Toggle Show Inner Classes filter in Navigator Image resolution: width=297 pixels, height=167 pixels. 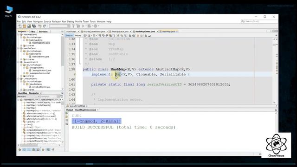[x=38, y=149]
